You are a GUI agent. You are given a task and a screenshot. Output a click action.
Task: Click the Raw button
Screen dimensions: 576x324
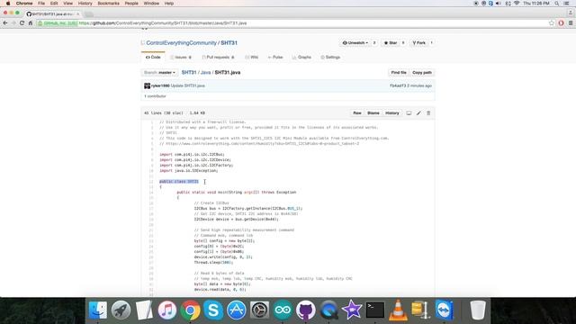(x=357, y=113)
